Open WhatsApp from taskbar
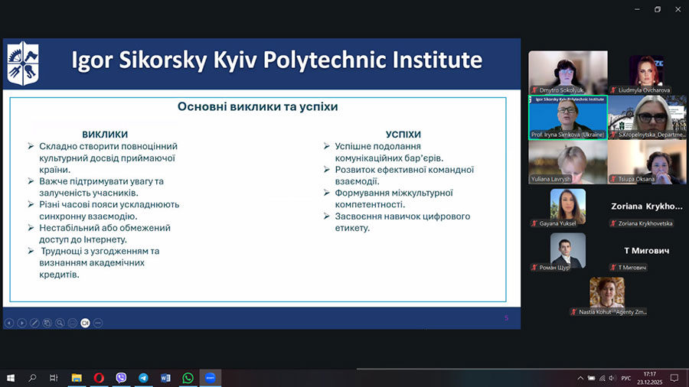 [188, 378]
